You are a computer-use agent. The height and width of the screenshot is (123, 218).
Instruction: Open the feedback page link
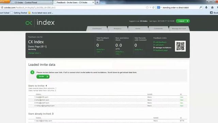pyautogui.click(x=161, y=50)
